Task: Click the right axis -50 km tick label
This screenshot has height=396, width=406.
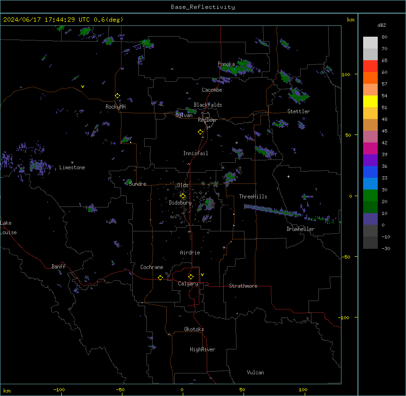Action: [346, 257]
